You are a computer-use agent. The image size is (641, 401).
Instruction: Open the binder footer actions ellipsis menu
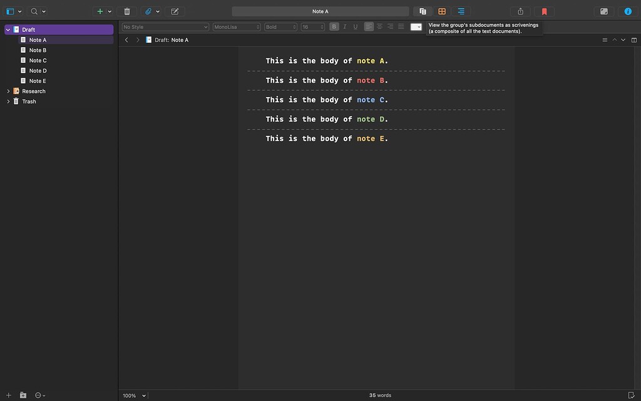pyautogui.click(x=40, y=395)
